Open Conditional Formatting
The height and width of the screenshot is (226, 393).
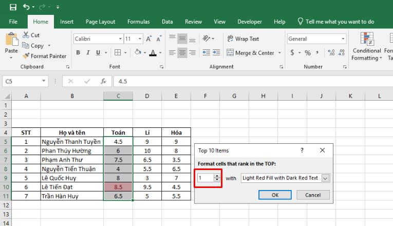(x=367, y=47)
